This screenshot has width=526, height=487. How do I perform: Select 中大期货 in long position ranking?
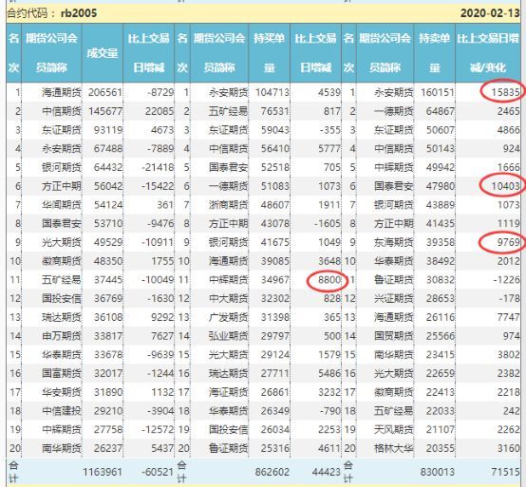[229, 298]
